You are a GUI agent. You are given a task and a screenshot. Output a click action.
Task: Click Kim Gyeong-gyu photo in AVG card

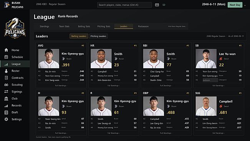coord(49,59)
